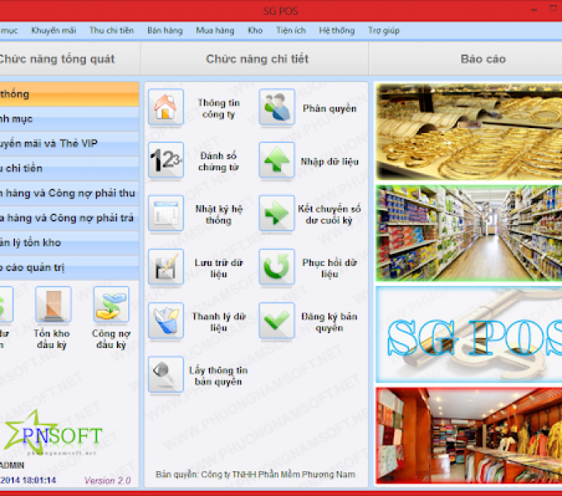Viewport: 562px width, 496px height.
Task: Open Công nợ đầu kỳ money icon
Action: pos(111,304)
